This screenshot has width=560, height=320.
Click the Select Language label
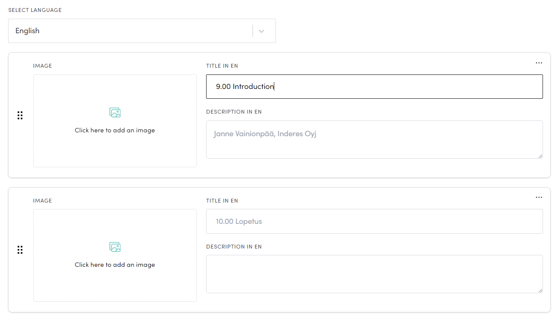pyautogui.click(x=35, y=10)
